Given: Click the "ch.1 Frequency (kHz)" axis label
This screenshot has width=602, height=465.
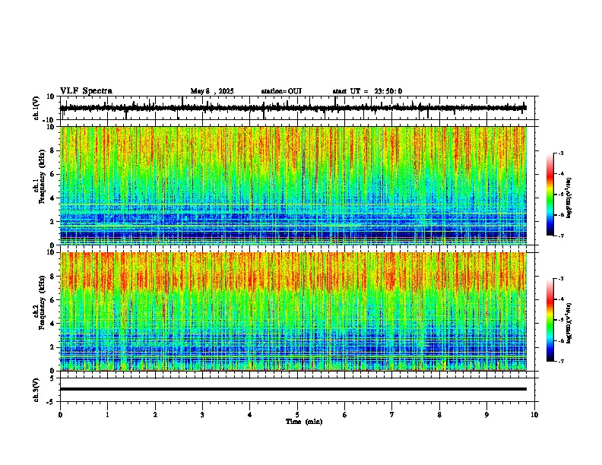Looking at the screenshot, I should (40, 177).
